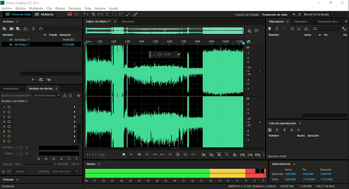Image resolution: width=349 pixels, height=189 pixels.
Task: Click add marker icon in Marcadores panel
Action: click(270, 29)
